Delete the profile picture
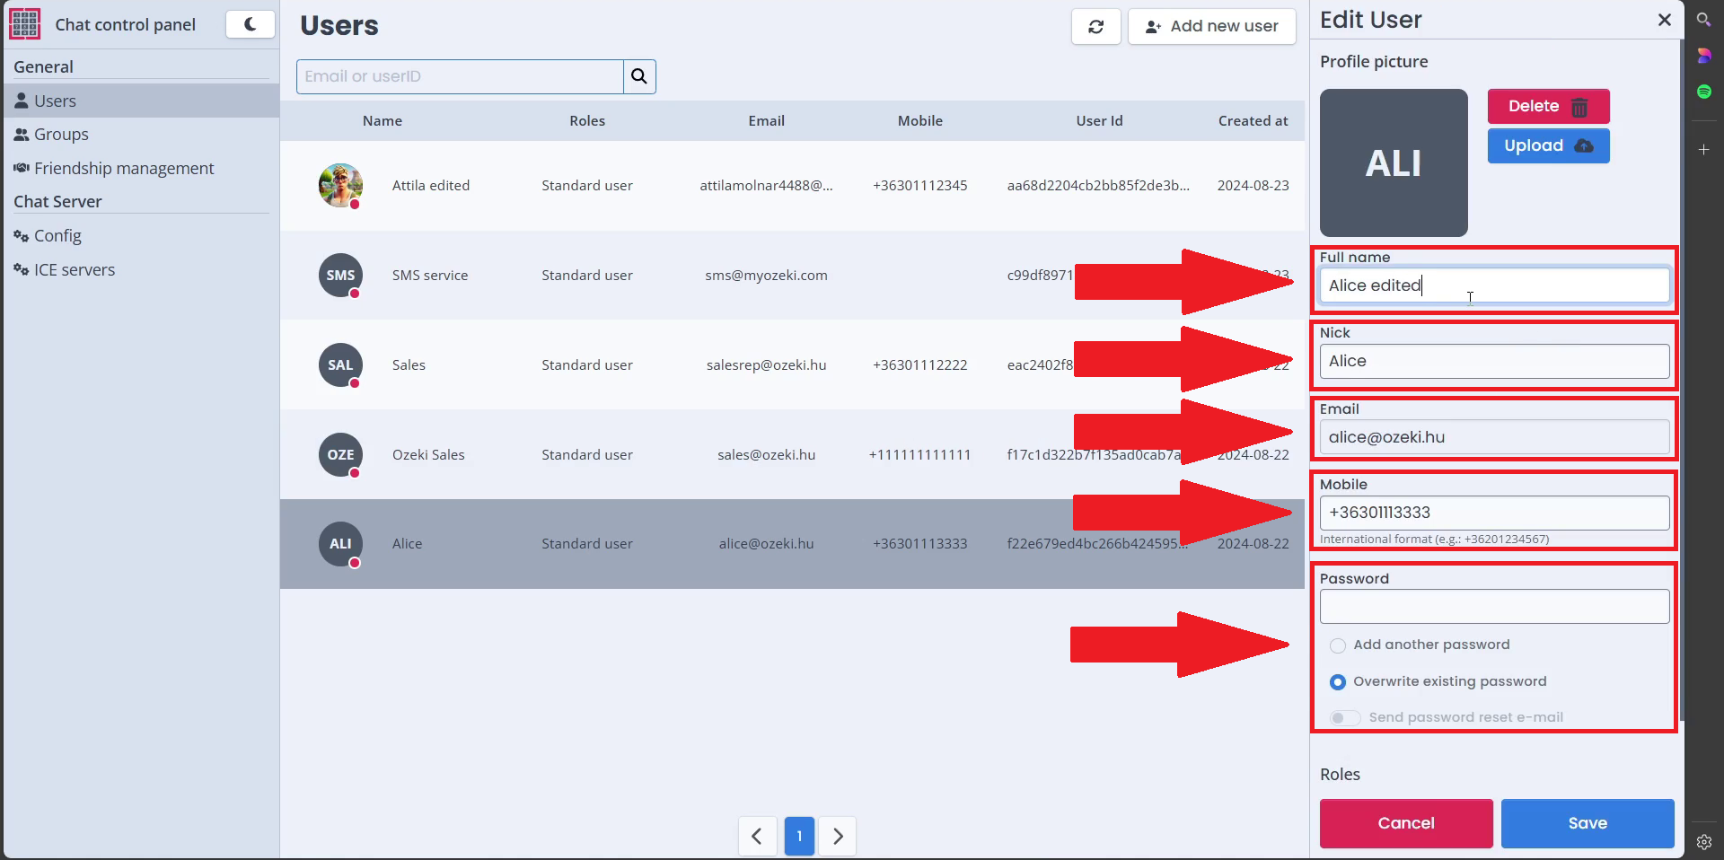The width and height of the screenshot is (1724, 860). (1548, 106)
